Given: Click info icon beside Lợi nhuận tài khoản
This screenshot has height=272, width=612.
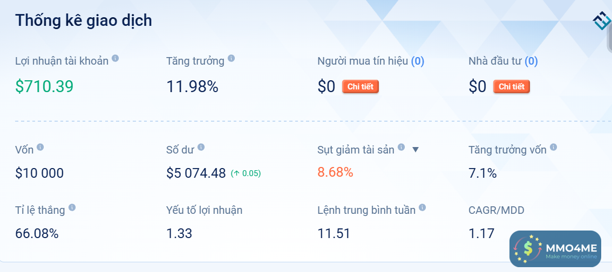Looking at the screenshot, I should (115, 59).
